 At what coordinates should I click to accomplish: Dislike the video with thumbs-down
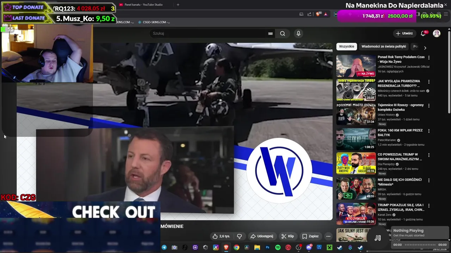239,236
